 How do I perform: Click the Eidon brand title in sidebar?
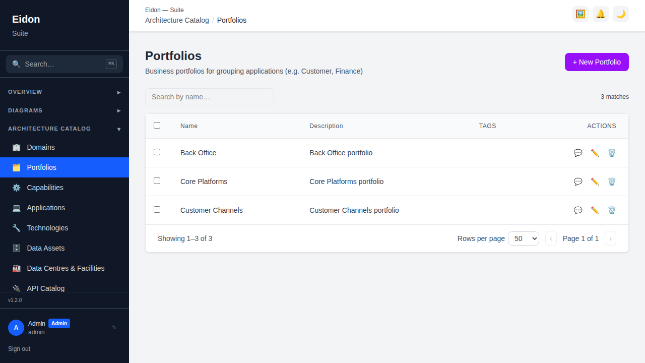click(x=26, y=19)
